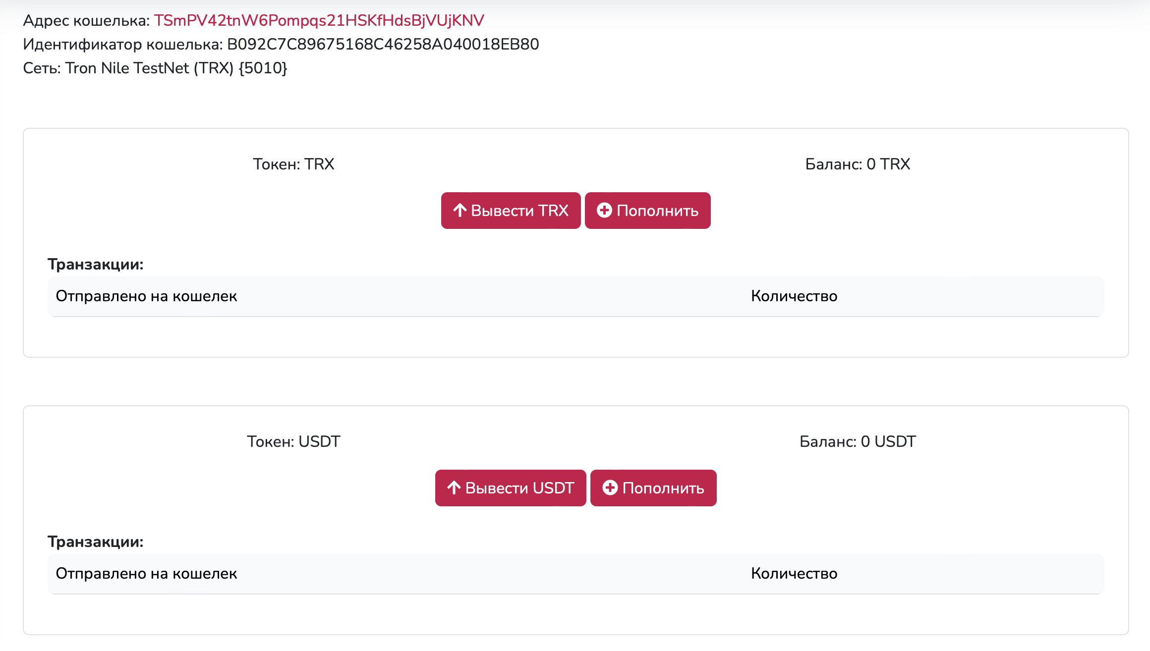Open the red wallet address link
1150x651 pixels.
(319, 20)
